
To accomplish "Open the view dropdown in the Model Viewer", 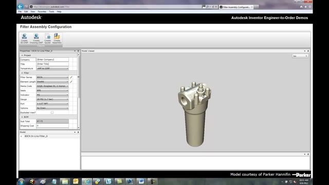I will [x=300, y=56].
